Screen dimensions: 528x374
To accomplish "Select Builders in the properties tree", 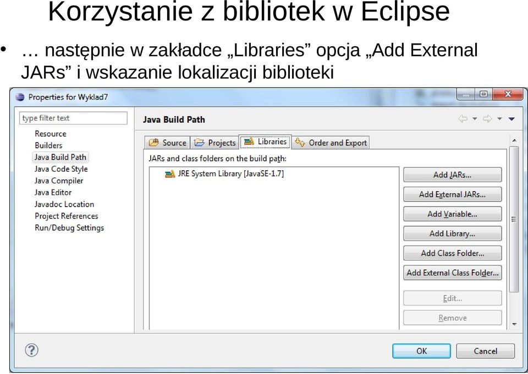I will click(x=48, y=145).
